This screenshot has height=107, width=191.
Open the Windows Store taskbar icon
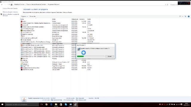point(61,104)
